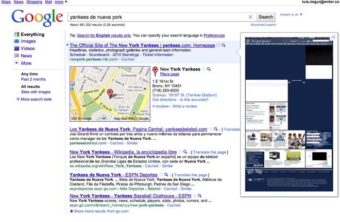Select the Videos search category

click(28, 48)
